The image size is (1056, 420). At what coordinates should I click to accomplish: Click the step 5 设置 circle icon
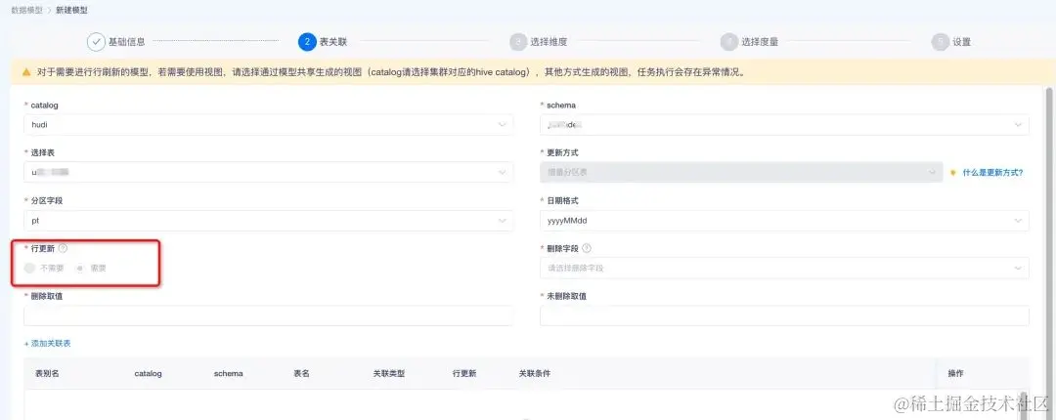coord(940,42)
